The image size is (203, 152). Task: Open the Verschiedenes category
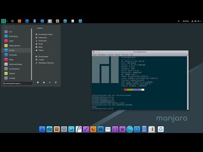coord(16,69)
